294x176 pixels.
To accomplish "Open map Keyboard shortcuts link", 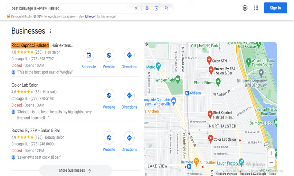I will 226,174.
